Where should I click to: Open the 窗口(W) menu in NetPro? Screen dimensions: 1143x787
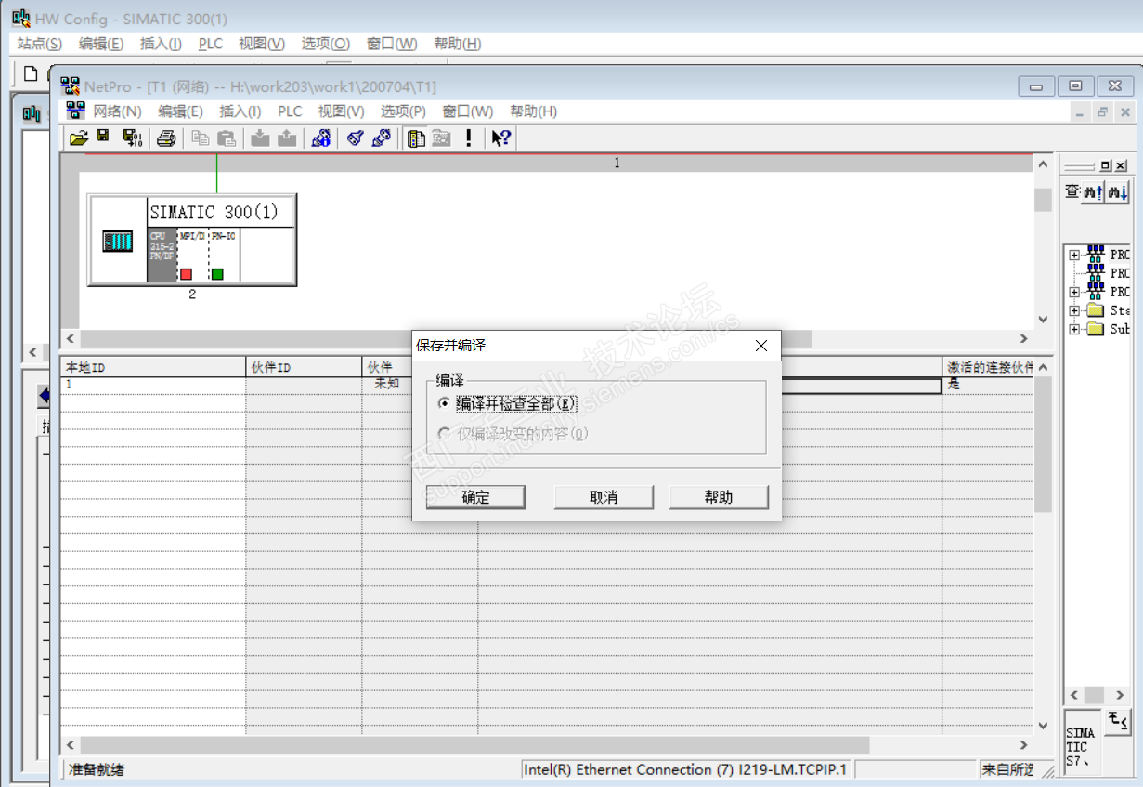(467, 111)
